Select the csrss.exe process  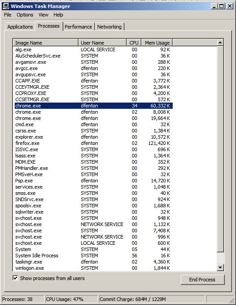coord(94,131)
